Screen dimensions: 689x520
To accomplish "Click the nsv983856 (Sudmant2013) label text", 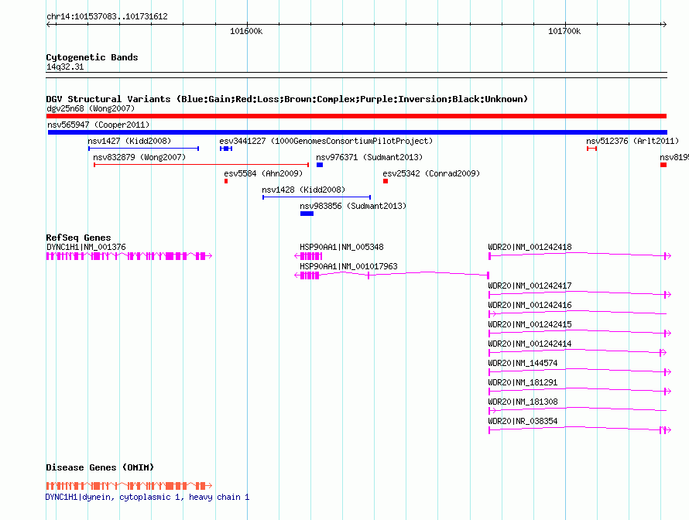I will (x=353, y=206).
